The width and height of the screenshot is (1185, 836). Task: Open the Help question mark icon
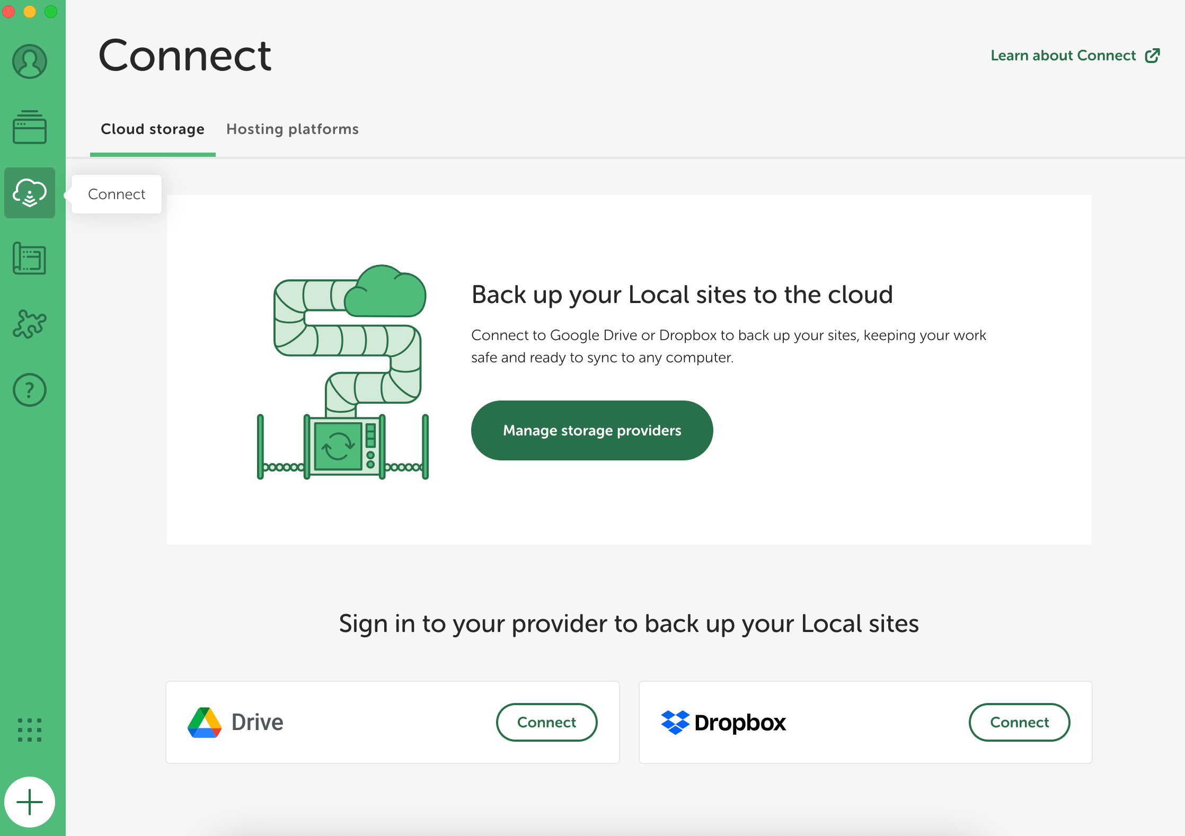[x=30, y=390]
